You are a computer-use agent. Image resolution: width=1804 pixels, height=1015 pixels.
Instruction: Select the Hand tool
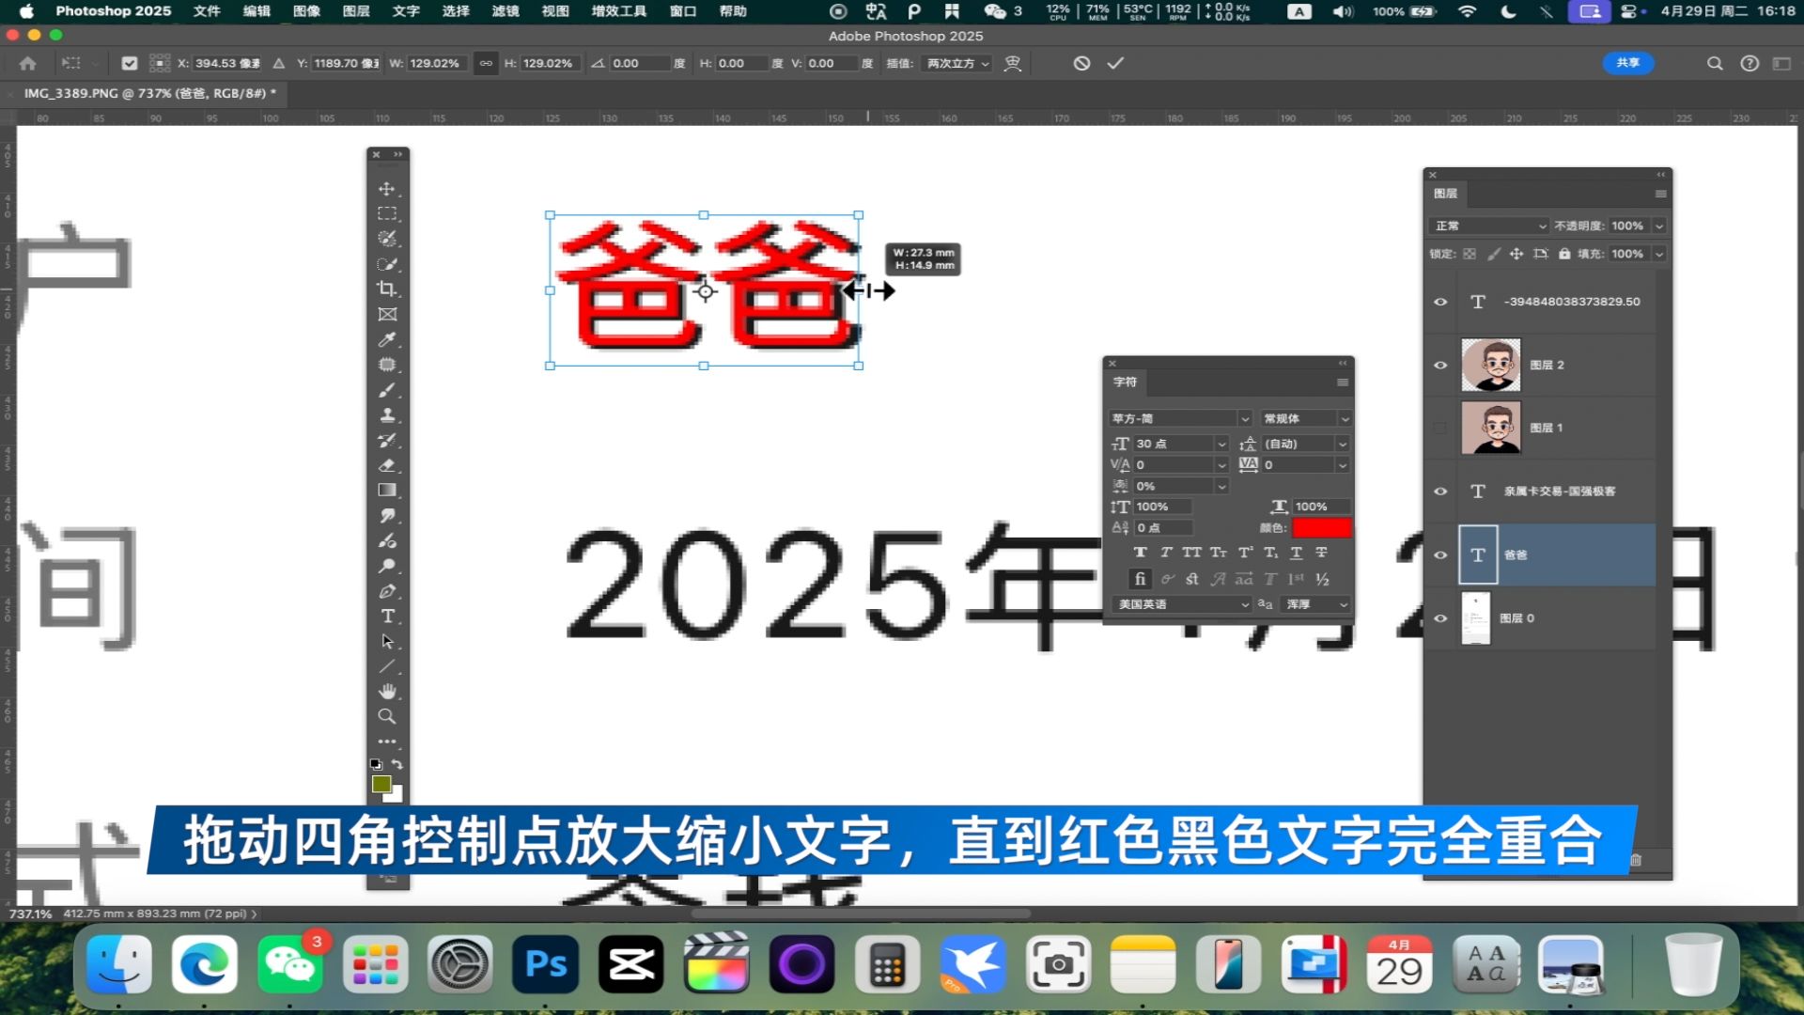click(x=387, y=692)
